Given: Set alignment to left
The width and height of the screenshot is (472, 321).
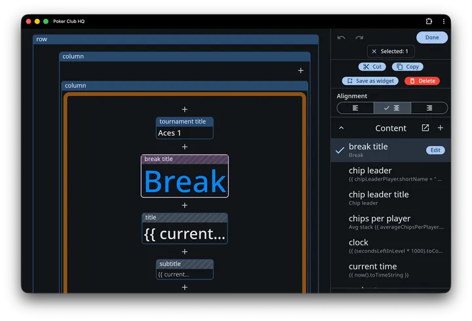Looking at the screenshot, I should [x=355, y=108].
